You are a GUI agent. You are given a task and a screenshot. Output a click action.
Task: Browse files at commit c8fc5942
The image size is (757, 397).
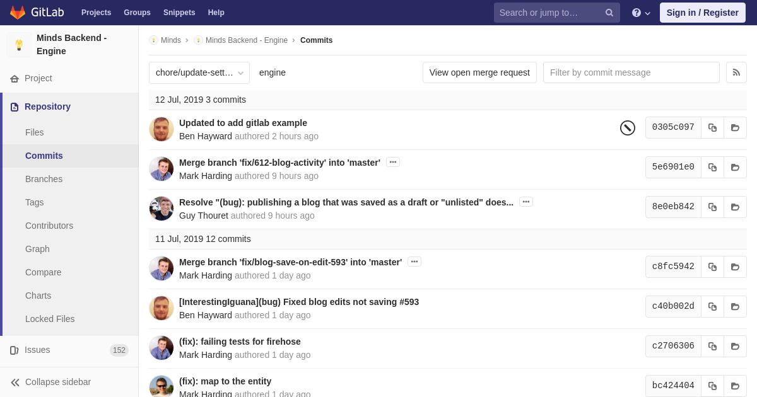coord(735,267)
